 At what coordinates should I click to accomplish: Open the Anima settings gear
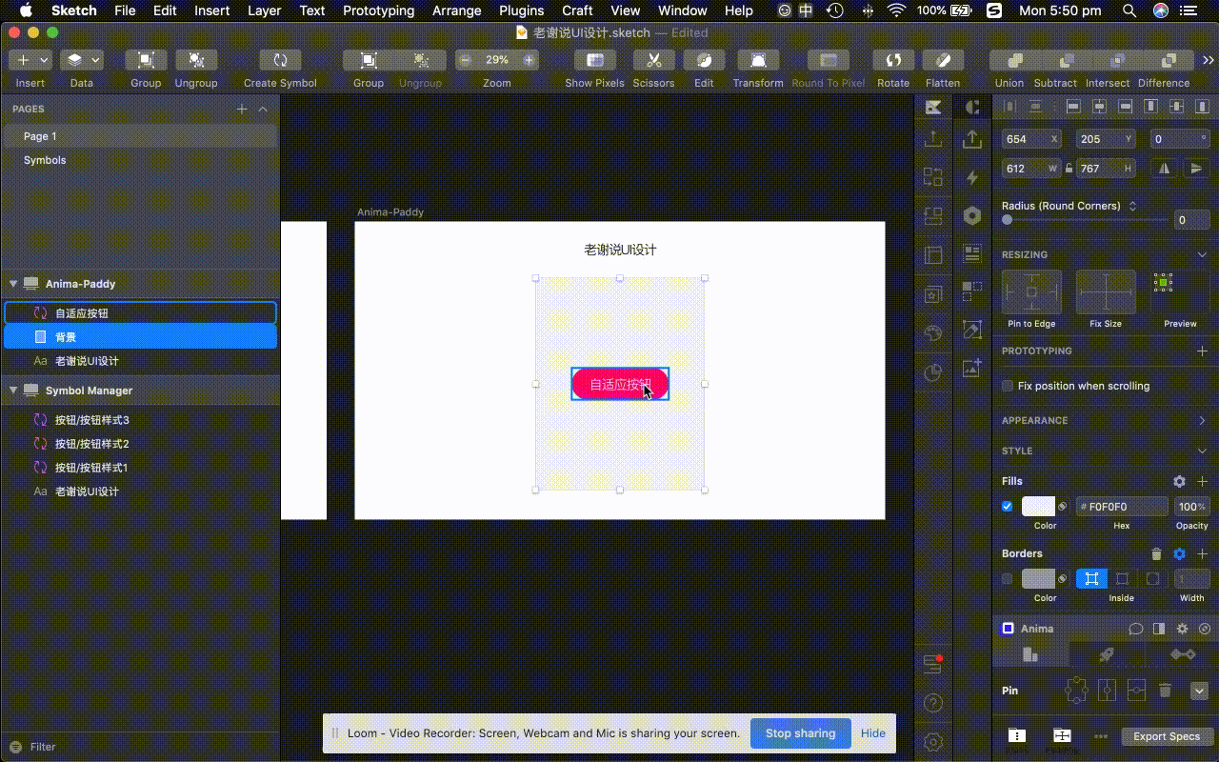point(1183,629)
